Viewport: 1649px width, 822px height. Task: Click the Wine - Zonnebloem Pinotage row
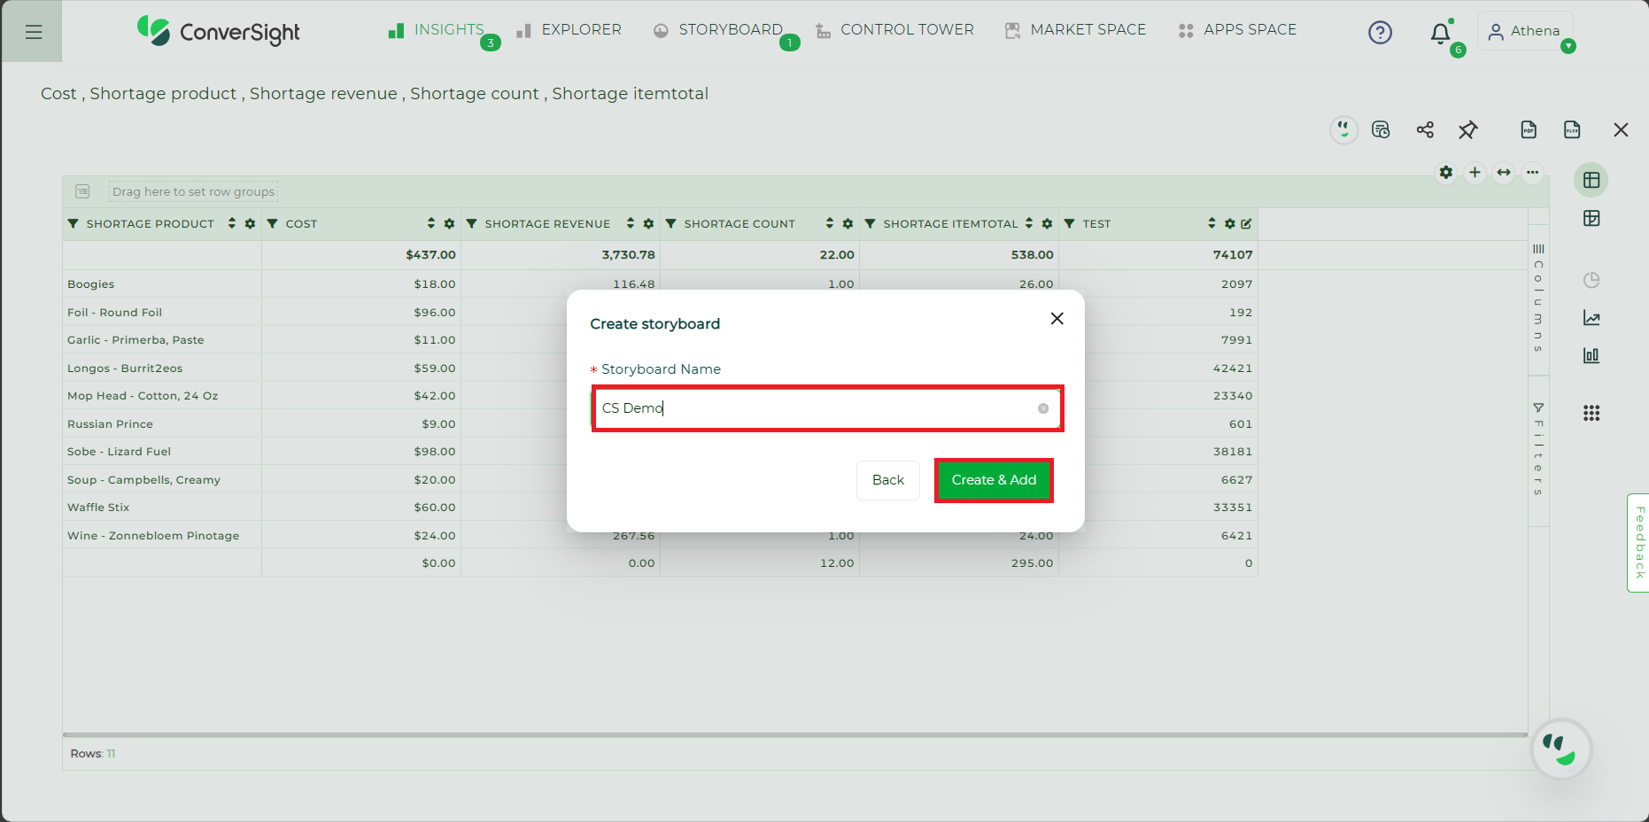tap(660, 536)
